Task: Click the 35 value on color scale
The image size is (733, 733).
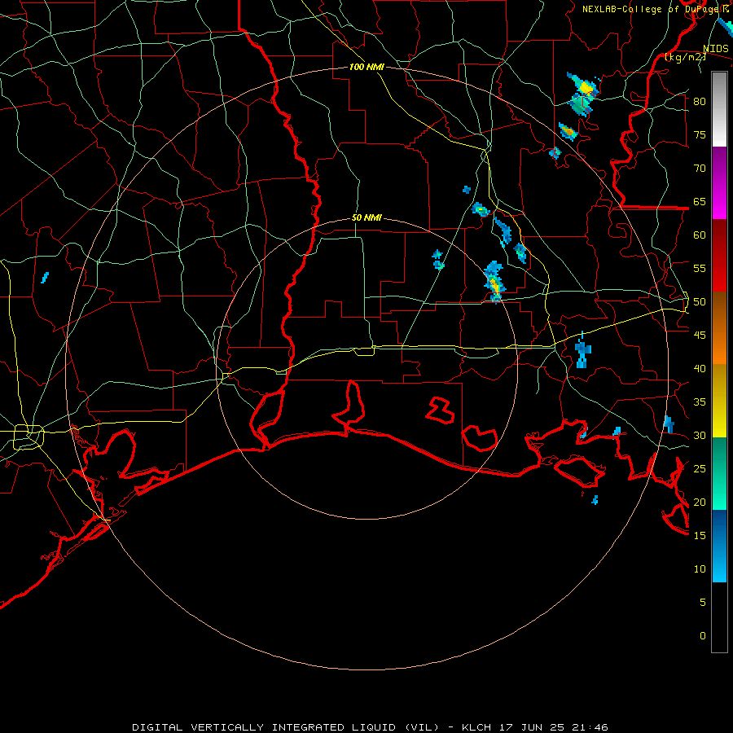Action: pos(700,402)
